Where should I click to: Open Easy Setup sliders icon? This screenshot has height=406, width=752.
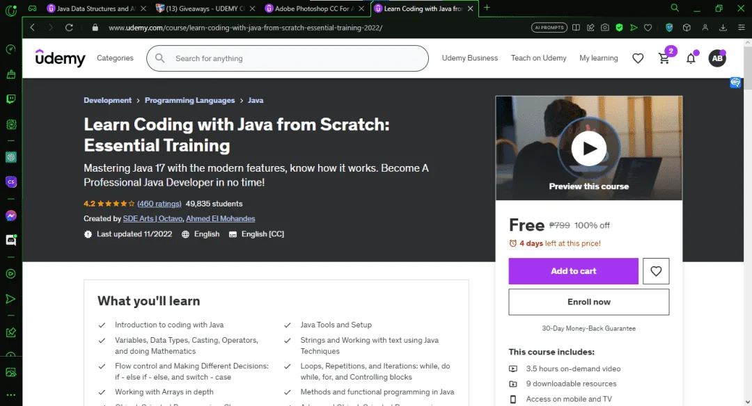pyautogui.click(x=742, y=28)
